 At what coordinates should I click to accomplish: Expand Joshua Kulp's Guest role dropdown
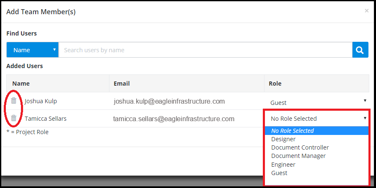tap(317, 102)
